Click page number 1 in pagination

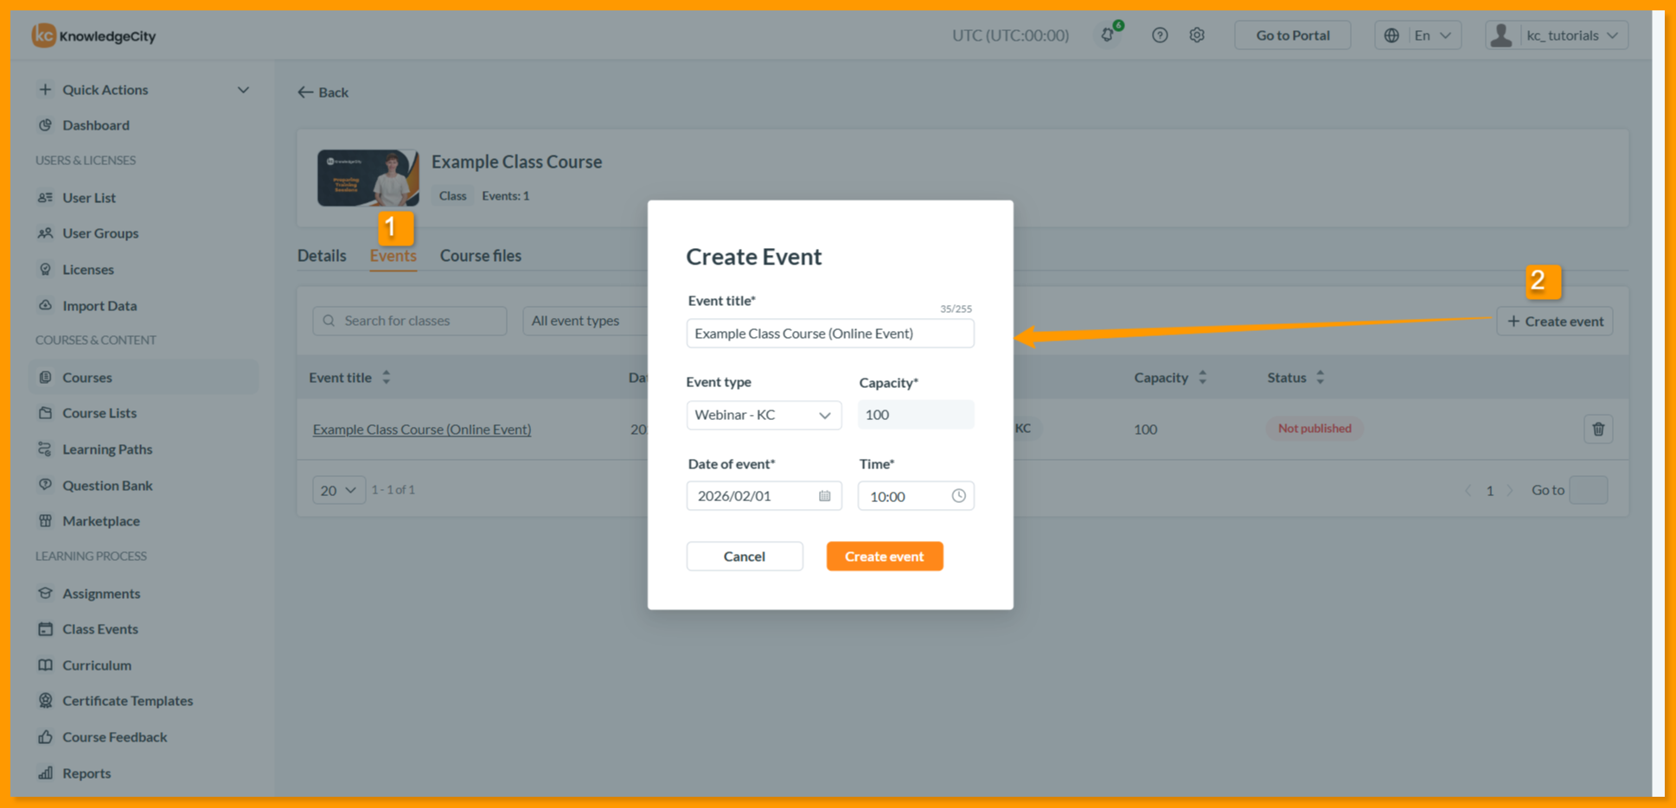1489,491
